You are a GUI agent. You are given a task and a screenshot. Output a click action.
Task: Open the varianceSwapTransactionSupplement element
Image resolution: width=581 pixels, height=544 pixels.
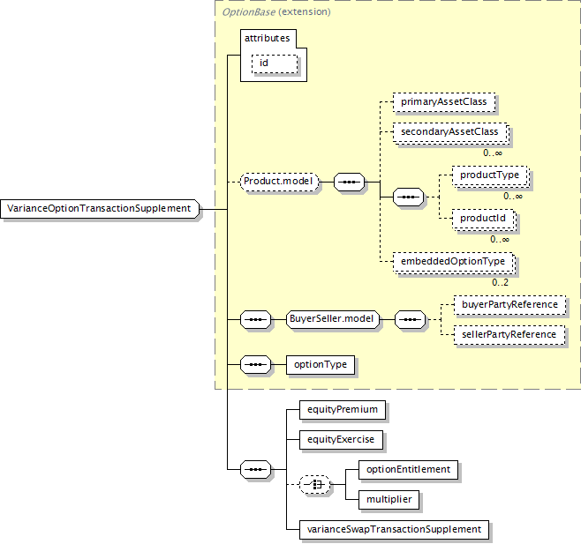tap(393, 529)
